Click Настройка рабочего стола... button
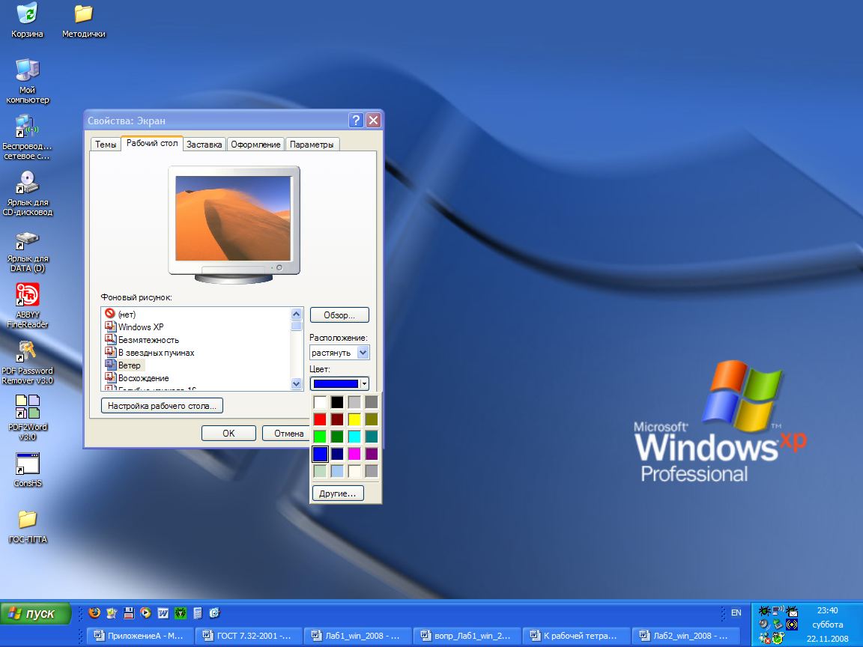The width and height of the screenshot is (863, 647). point(162,406)
